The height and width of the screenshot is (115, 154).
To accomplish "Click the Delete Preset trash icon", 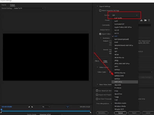I will [149, 20].
